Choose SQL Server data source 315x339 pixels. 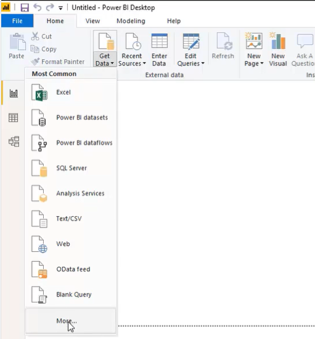click(x=71, y=168)
